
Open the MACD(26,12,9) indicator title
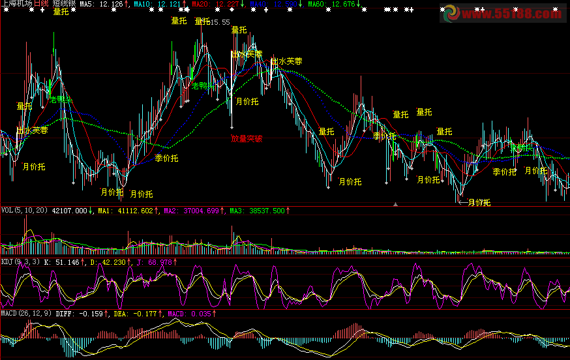point(26,313)
